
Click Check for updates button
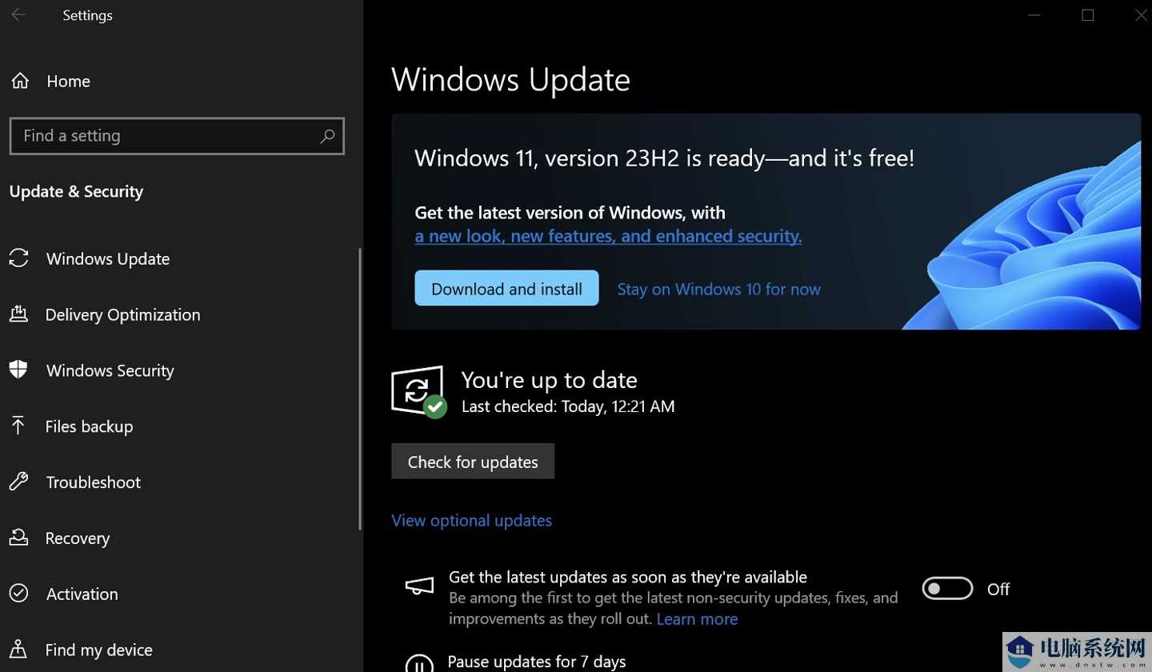tap(473, 462)
